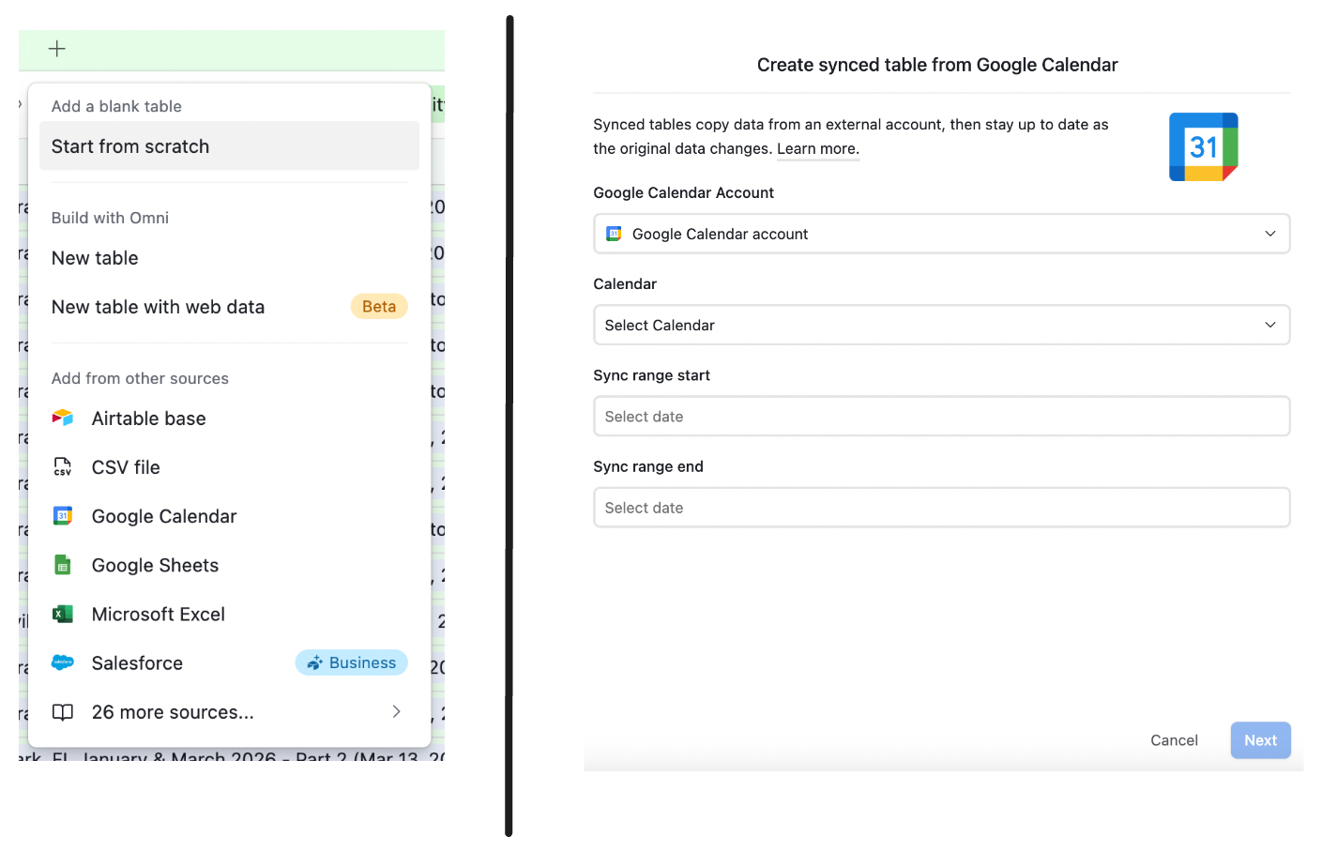This screenshot has height=852, width=1322.
Task: Click the 'Sync range end' label
Action: 648,466
